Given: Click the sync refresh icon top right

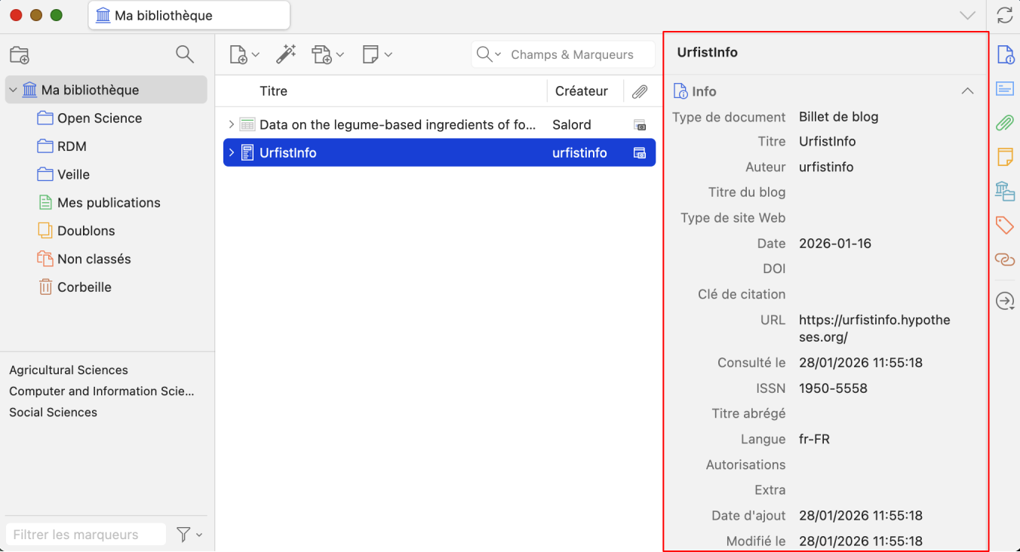Looking at the screenshot, I should tap(1005, 14).
